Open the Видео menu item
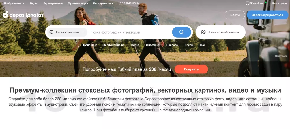Screen dimensions: 290x129 34,3
